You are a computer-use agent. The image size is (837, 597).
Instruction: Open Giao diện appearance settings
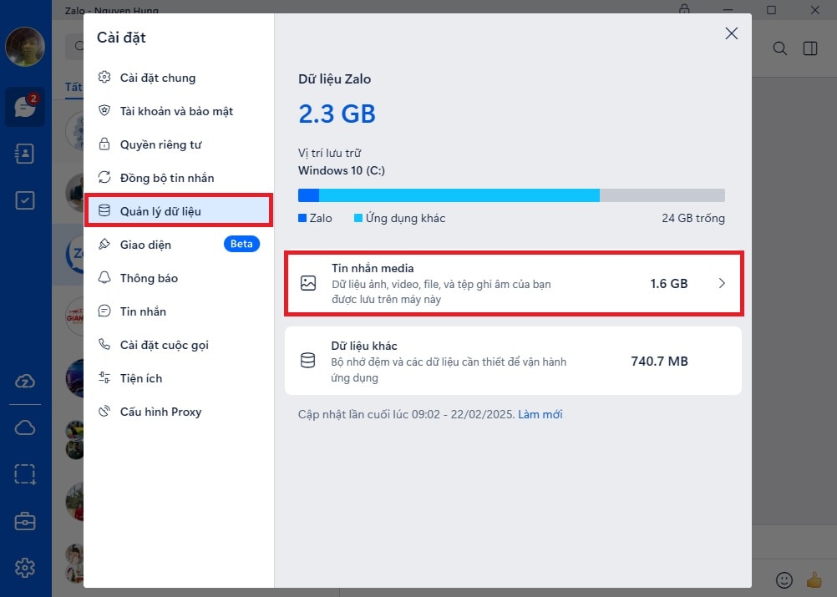tap(178, 245)
